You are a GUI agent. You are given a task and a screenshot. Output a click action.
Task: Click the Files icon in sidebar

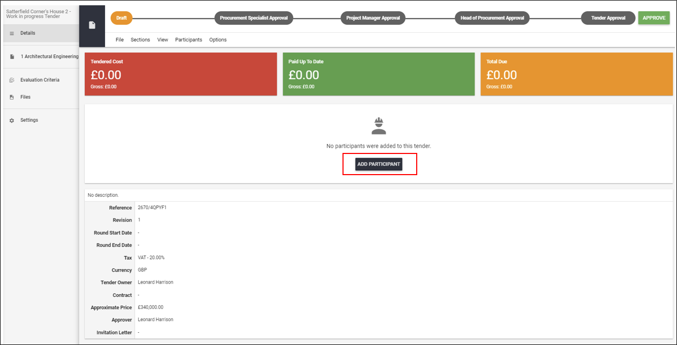12,97
